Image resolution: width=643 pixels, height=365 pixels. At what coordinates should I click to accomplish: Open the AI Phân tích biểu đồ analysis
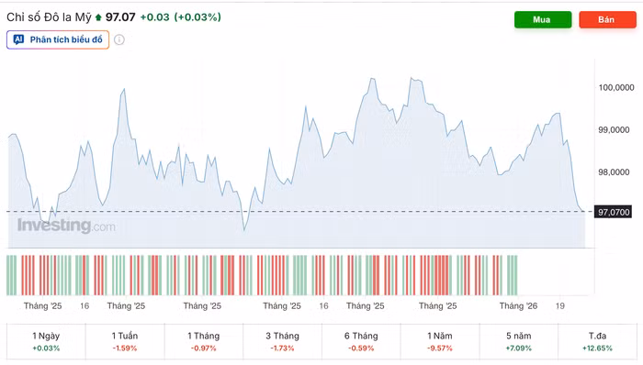pos(58,39)
